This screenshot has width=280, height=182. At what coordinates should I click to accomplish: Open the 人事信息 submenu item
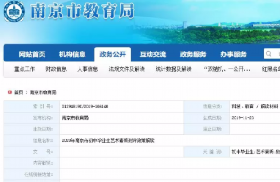(88, 69)
